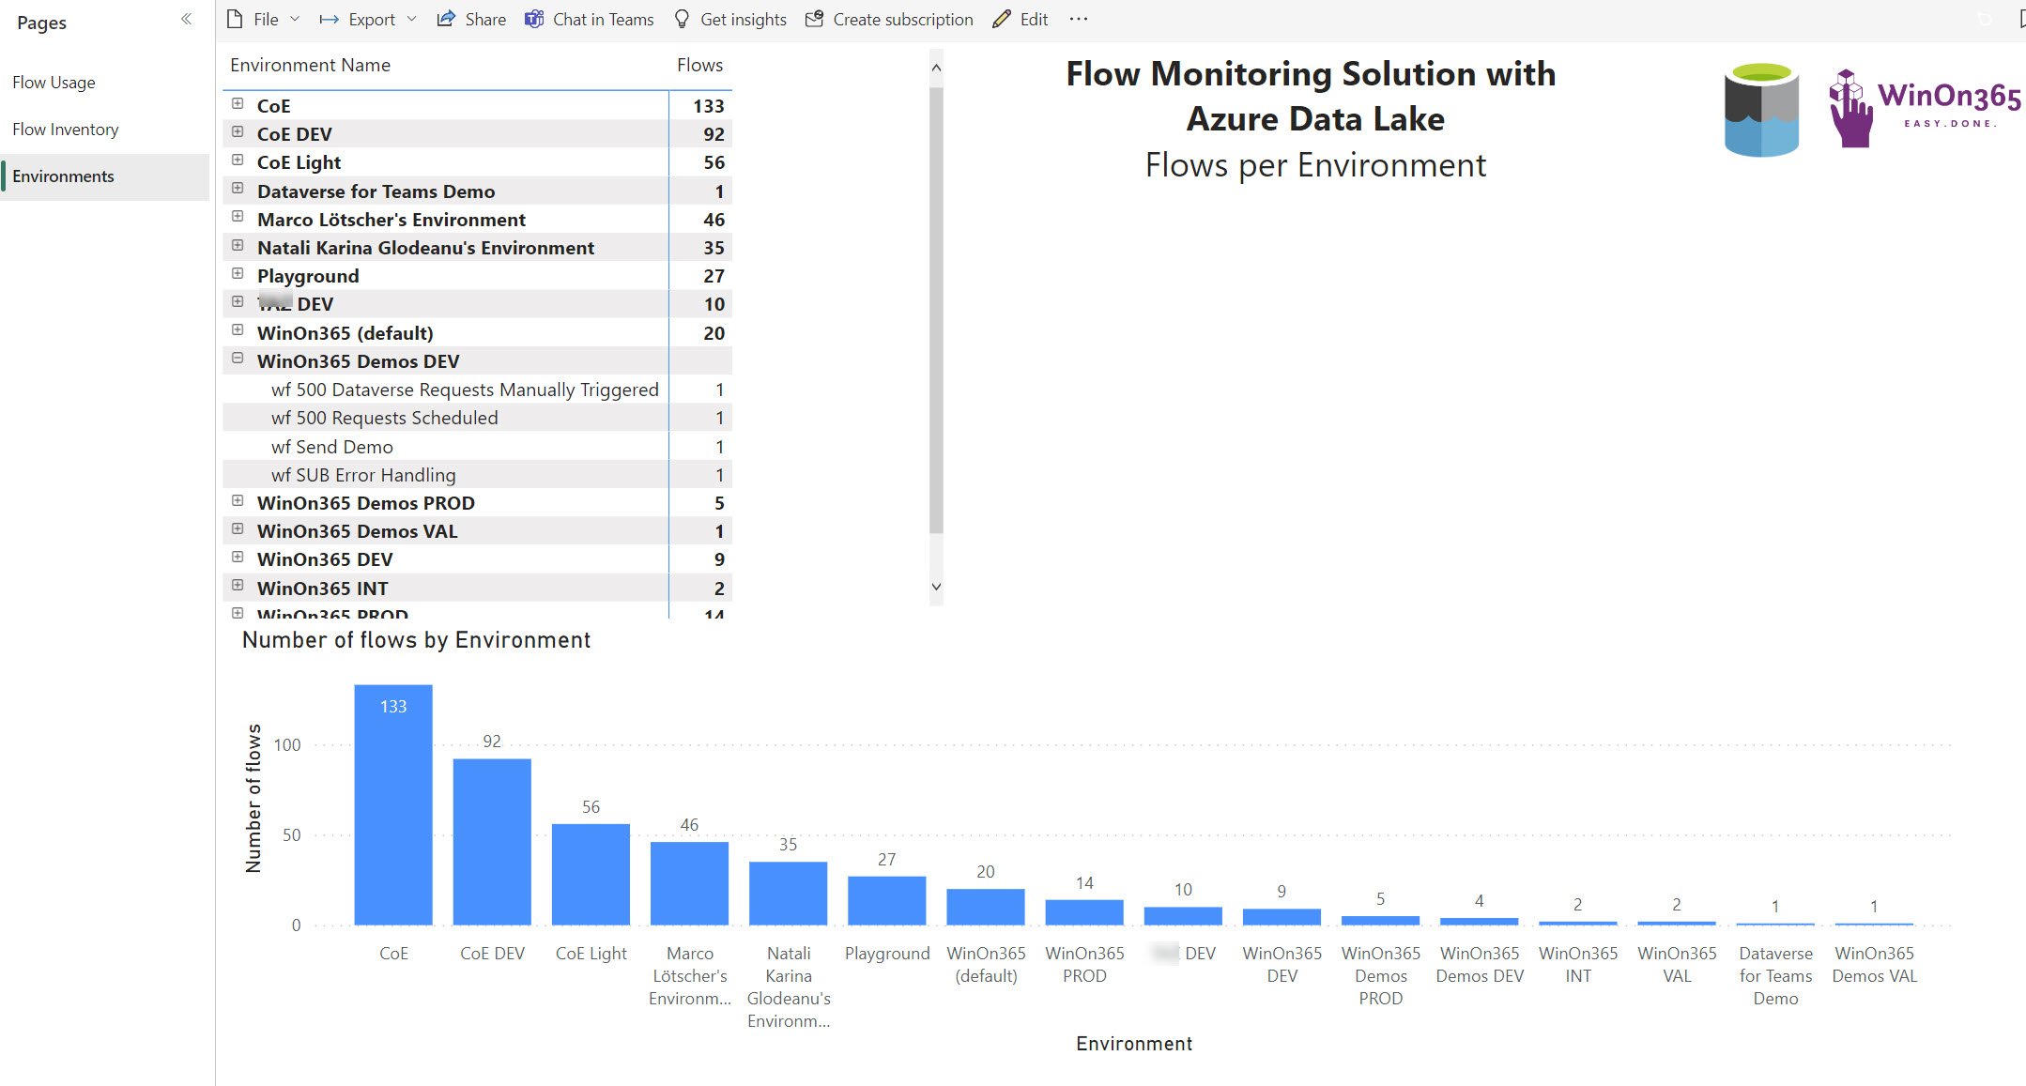The height and width of the screenshot is (1086, 2026).
Task: Sort by Environment Name column header
Action: (x=310, y=65)
